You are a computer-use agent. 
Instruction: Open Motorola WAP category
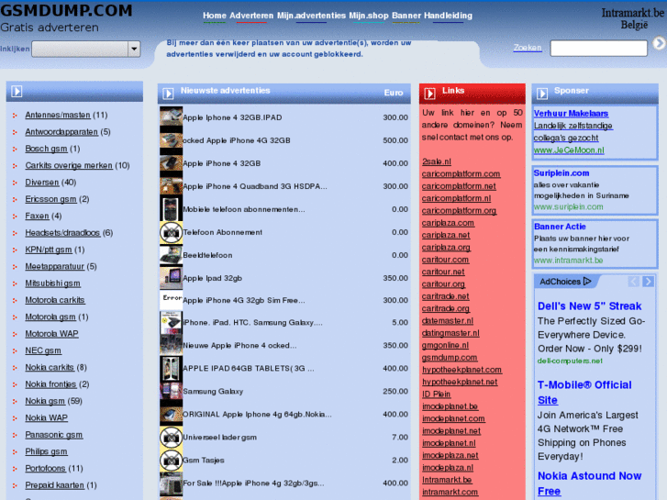click(x=51, y=334)
